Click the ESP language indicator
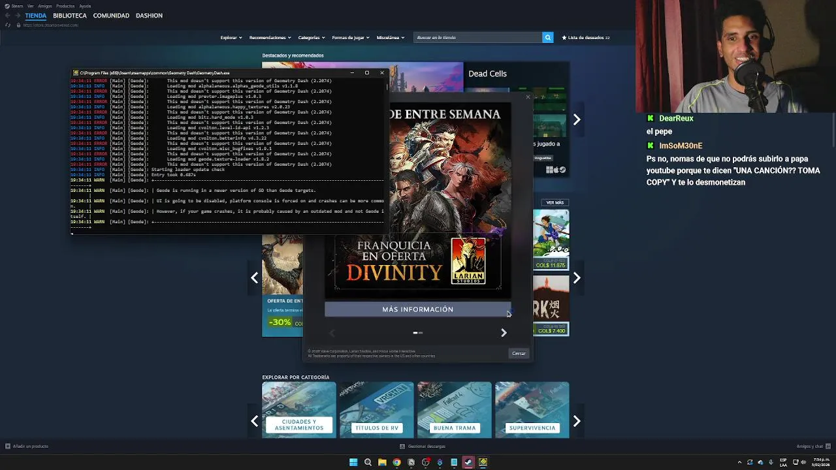 pos(783,462)
